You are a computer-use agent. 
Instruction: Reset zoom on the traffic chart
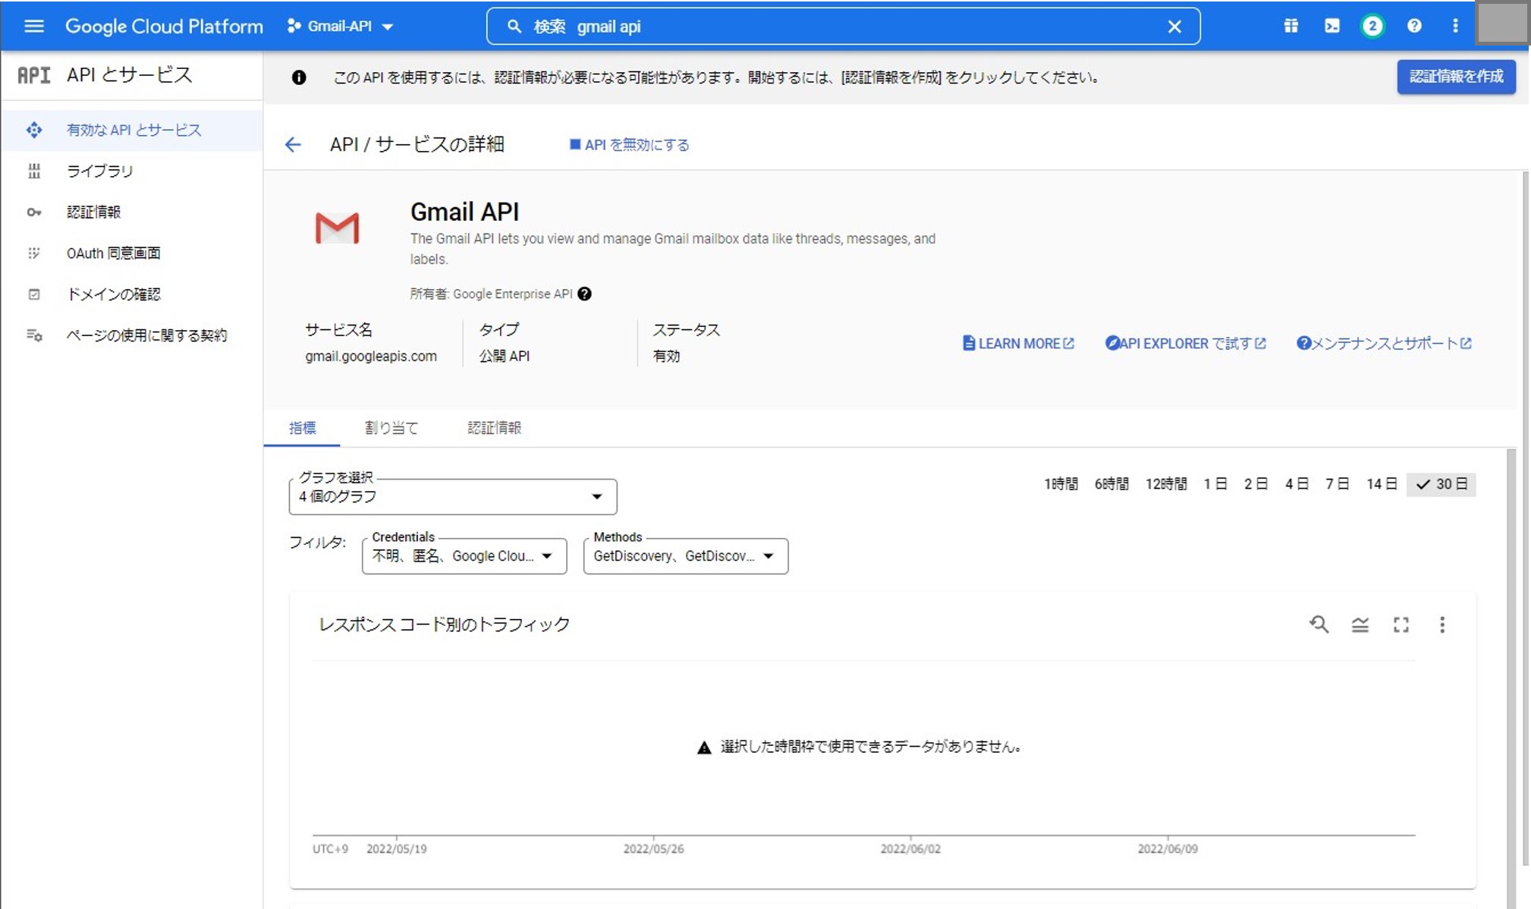[x=1319, y=624]
